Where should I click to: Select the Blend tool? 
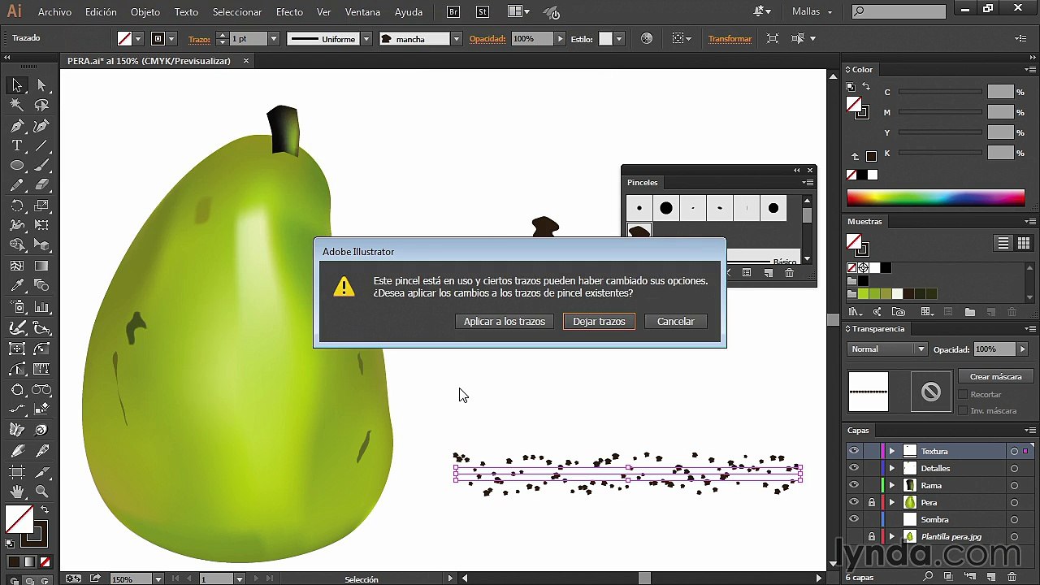coord(42,286)
